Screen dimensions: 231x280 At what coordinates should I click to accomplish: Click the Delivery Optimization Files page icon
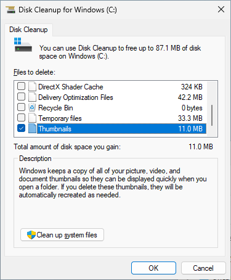[x=32, y=97]
